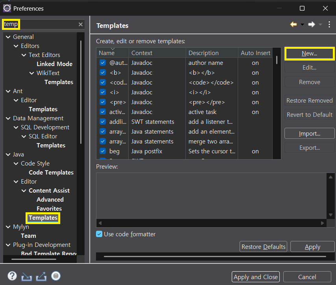Clear the filter text with X
The width and height of the screenshot is (336, 285).
[81, 24]
